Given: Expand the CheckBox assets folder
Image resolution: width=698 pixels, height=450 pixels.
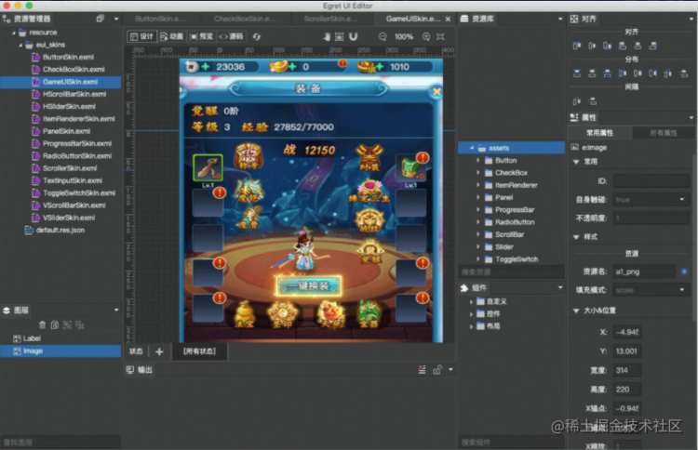Looking at the screenshot, I should click(x=478, y=173).
